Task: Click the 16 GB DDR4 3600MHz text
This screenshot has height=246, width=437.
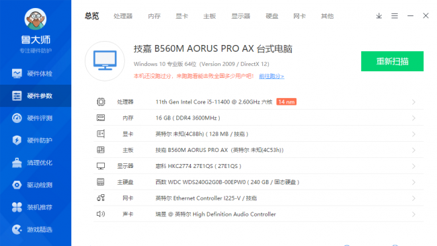Action: point(188,118)
